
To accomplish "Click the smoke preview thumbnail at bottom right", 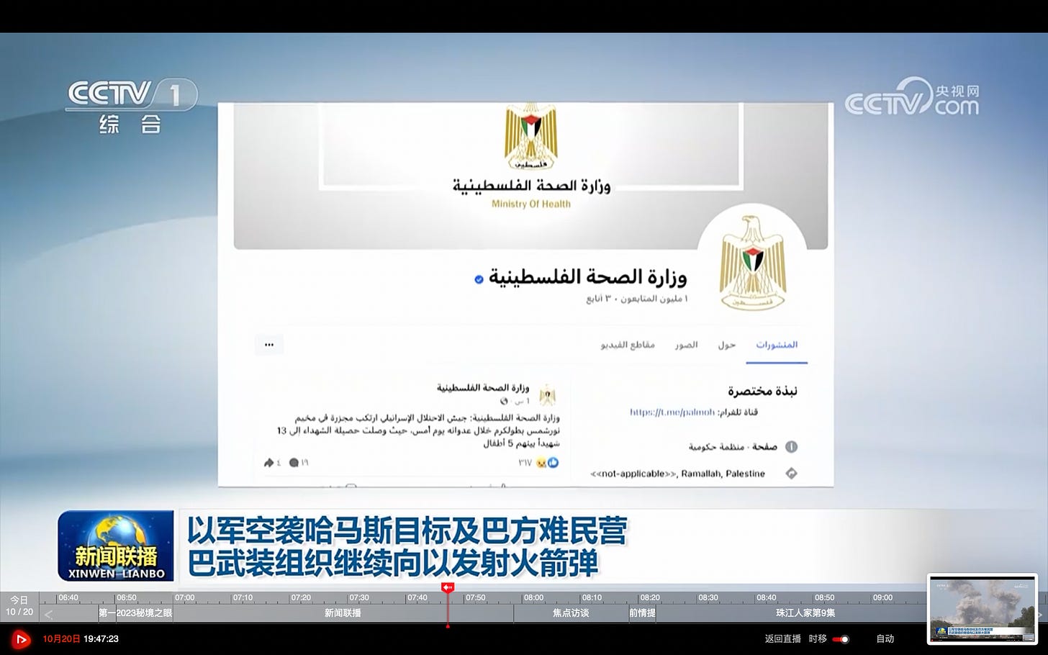I will tap(982, 610).
